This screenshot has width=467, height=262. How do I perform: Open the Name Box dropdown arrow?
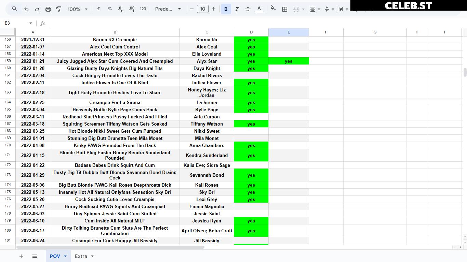pos(31,23)
